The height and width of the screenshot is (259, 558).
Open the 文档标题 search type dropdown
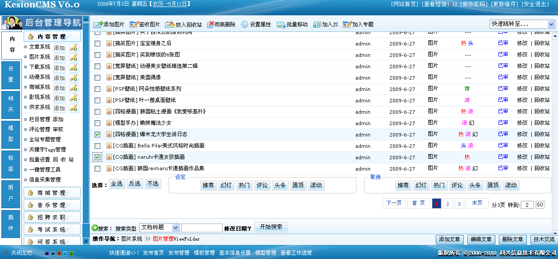[159, 227]
